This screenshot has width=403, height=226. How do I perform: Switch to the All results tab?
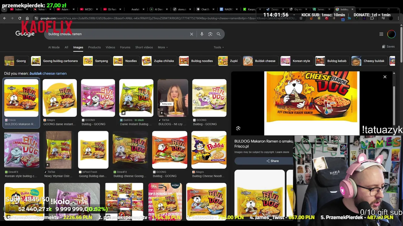point(66,47)
